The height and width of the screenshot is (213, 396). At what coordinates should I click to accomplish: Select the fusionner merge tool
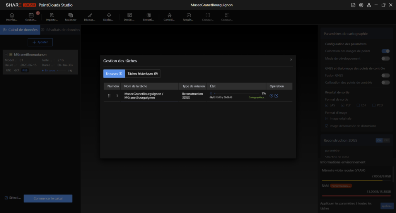click(x=70, y=15)
